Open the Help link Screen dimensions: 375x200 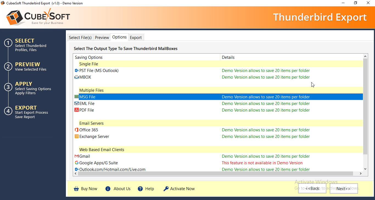[150, 189]
